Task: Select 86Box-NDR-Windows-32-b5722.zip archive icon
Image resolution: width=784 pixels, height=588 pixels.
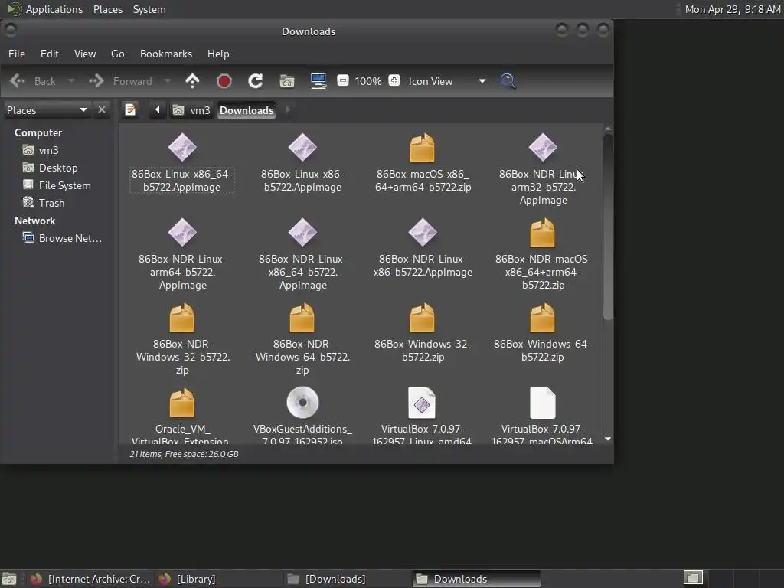Action: click(182, 318)
